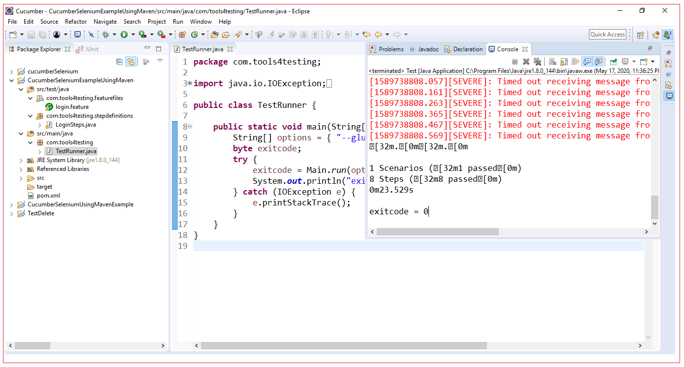
Task: Click the Open Type icon in toolbar
Action: pos(214,34)
